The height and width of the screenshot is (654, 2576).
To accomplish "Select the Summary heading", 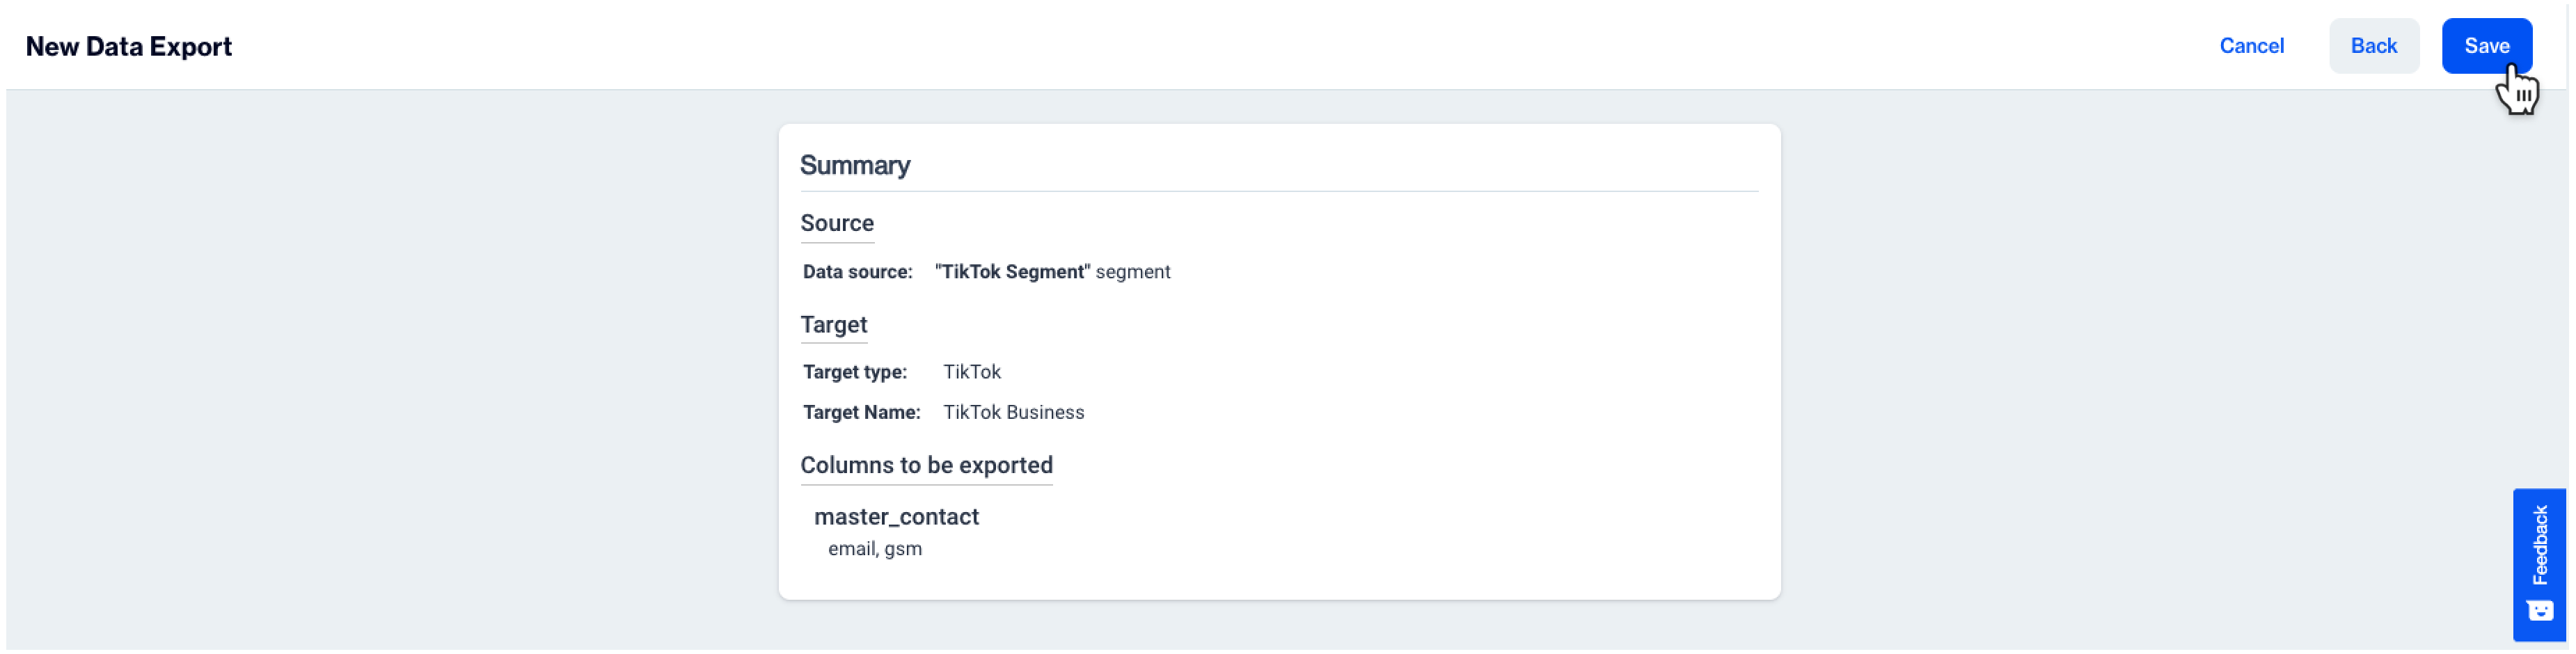I will click(x=855, y=165).
